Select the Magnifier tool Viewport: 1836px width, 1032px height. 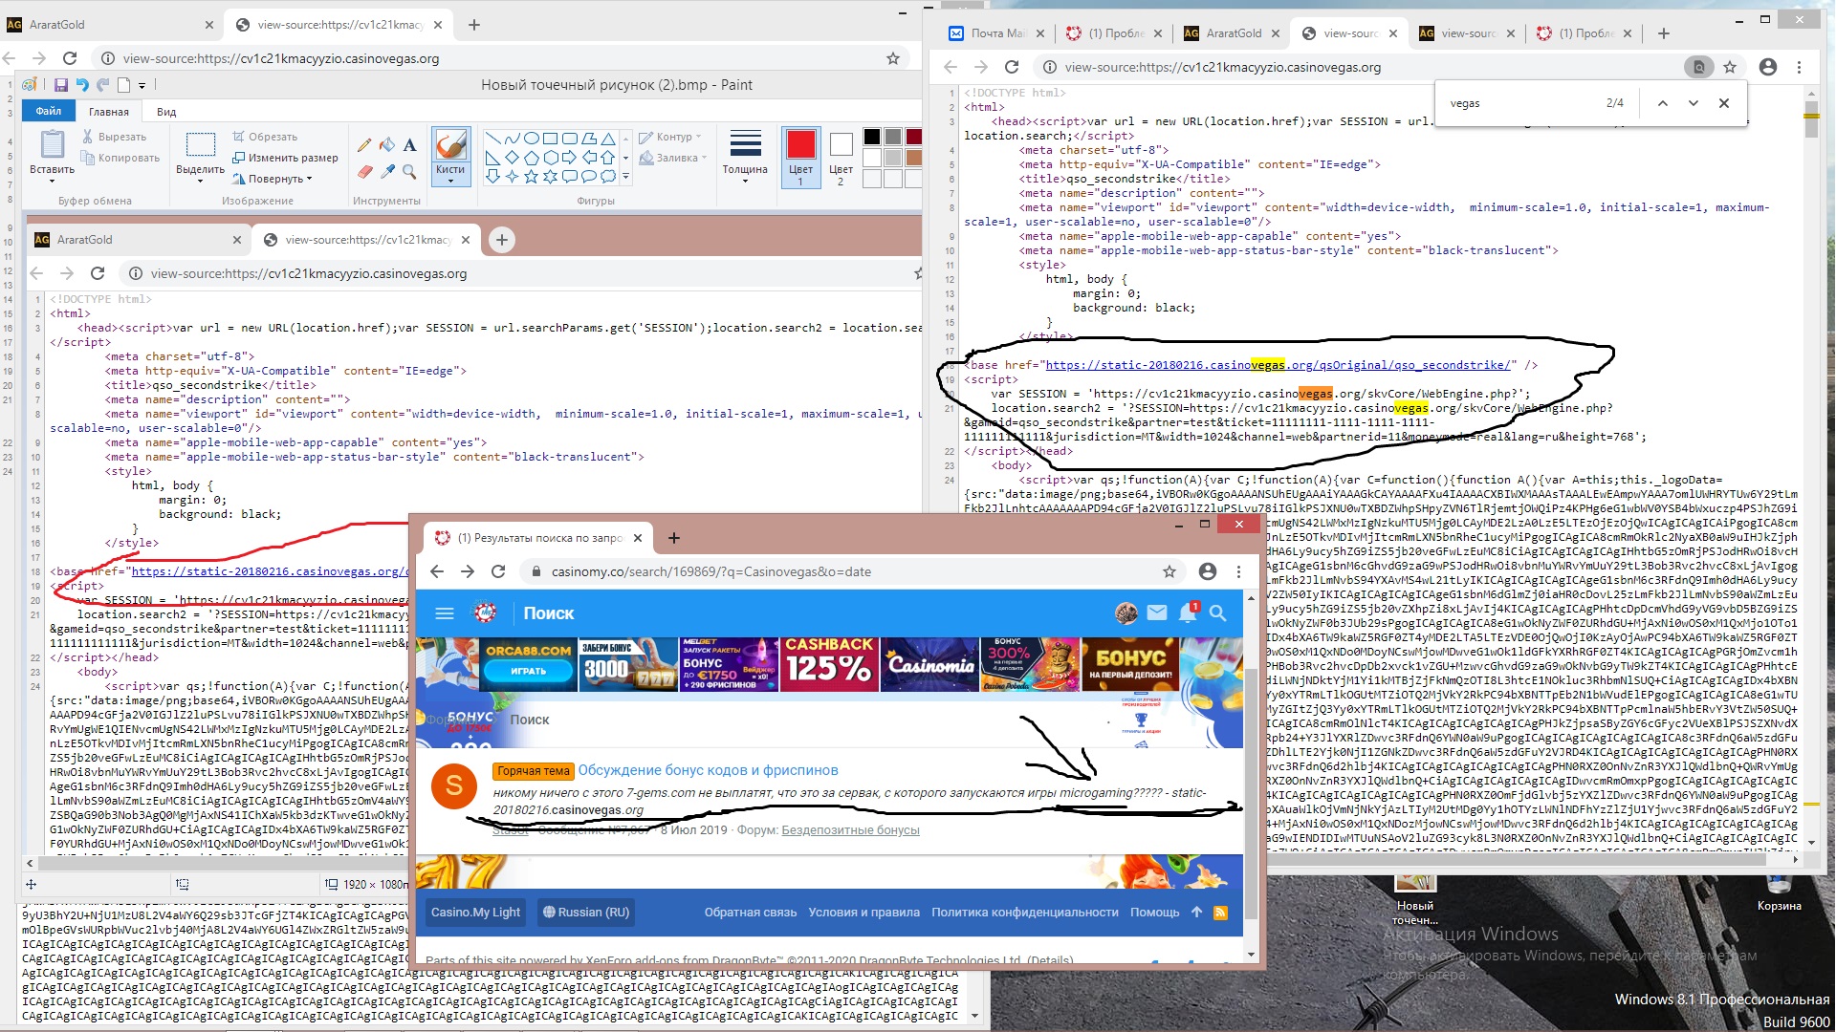tap(409, 172)
